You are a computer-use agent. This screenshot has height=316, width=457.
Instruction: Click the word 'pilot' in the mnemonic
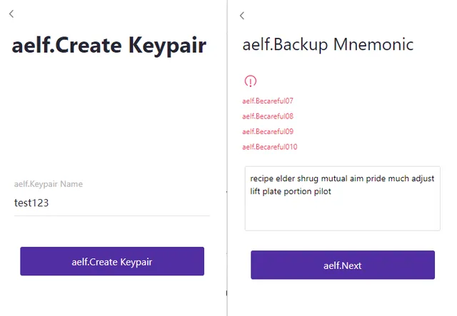(x=322, y=191)
